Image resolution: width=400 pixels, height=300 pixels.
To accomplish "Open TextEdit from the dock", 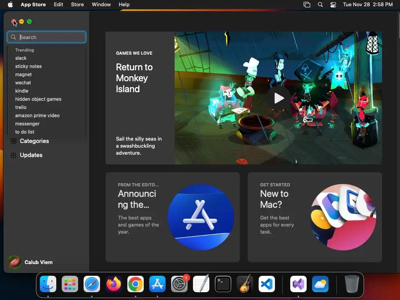I will click(x=201, y=284).
